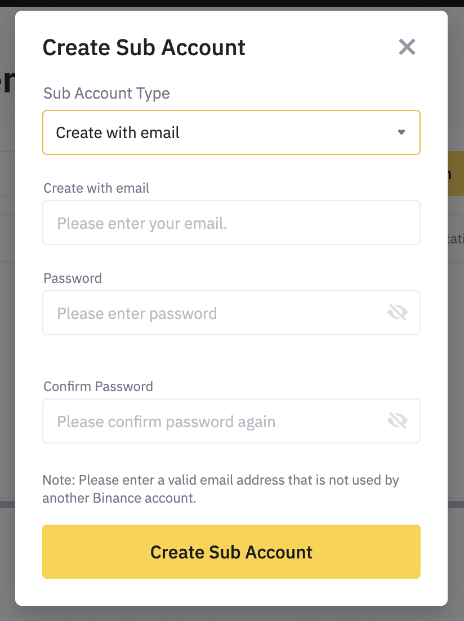Focus the email address input field
This screenshot has width=464, height=621.
pyautogui.click(x=231, y=223)
